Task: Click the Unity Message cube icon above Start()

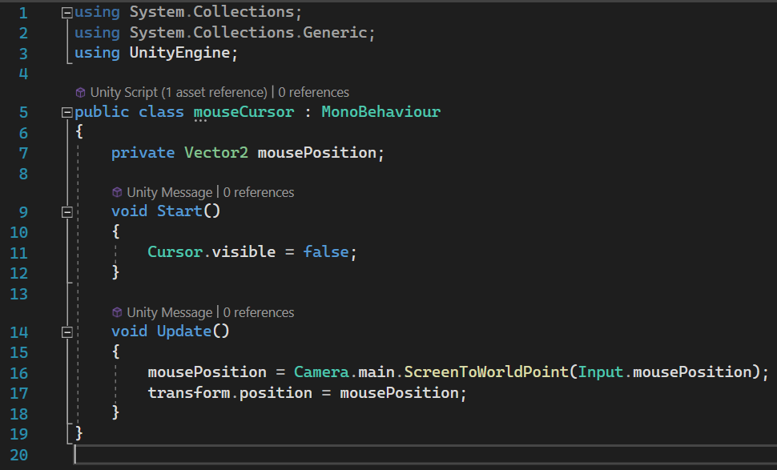Action: (117, 193)
